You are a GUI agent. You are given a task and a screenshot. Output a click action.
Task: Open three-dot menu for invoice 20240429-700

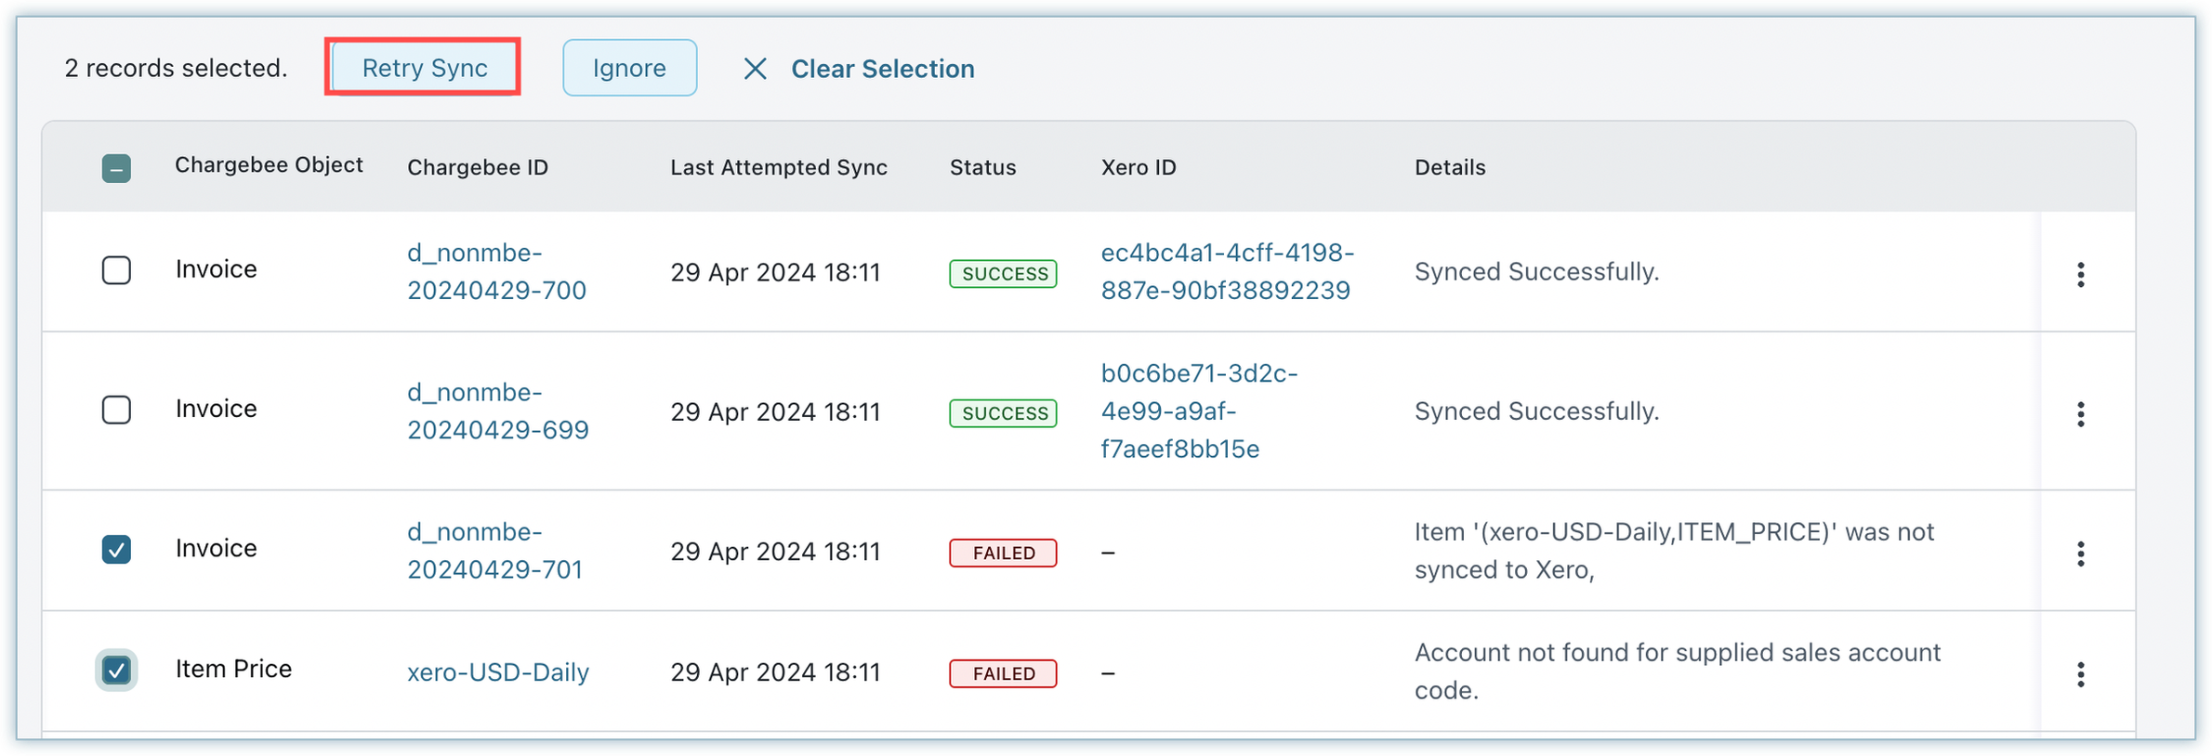click(2080, 274)
